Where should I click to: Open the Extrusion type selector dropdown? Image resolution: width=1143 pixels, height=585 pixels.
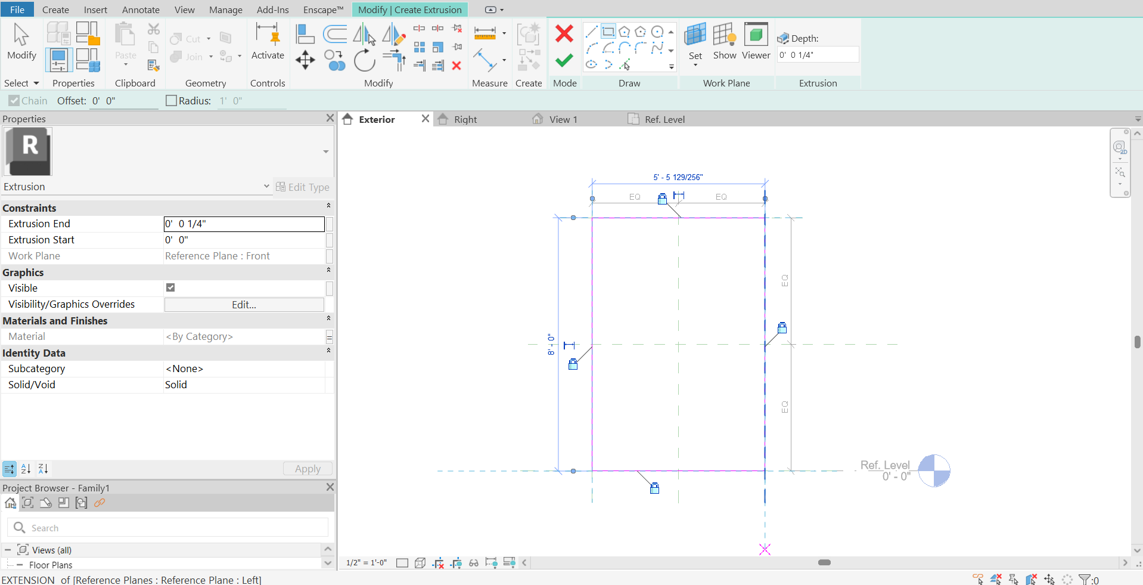pyautogui.click(x=266, y=186)
